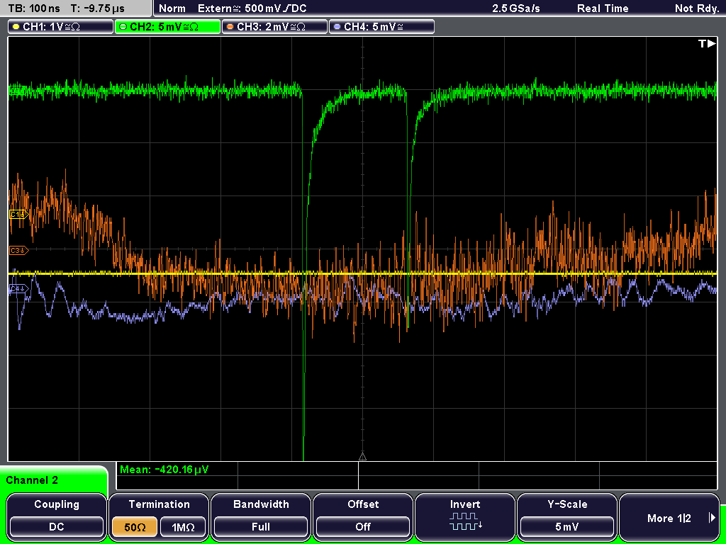Image resolution: width=726 pixels, height=544 pixels.
Task: Click the Norm trigger mode label
Action: 172,8
